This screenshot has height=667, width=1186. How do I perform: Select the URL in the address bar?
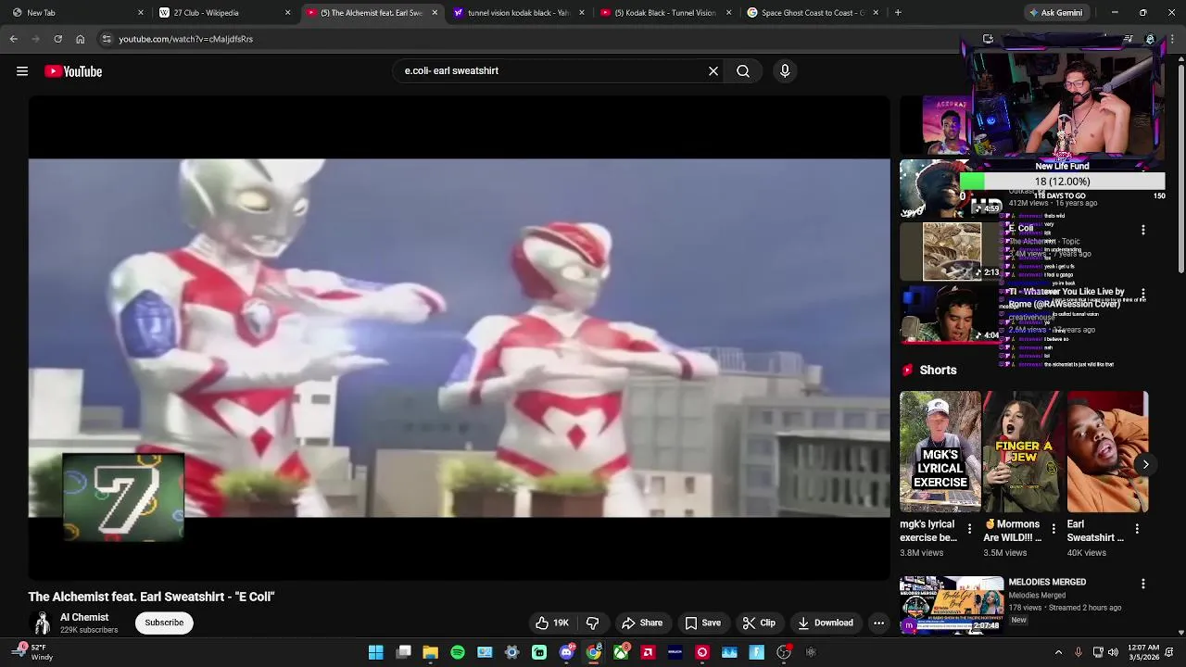pyautogui.click(x=185, y=39)
